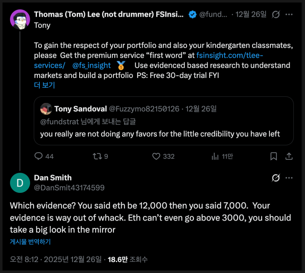305x273 pixels.
Task: Click the 오전 8:12 timestamp
Action: point(24,259)
